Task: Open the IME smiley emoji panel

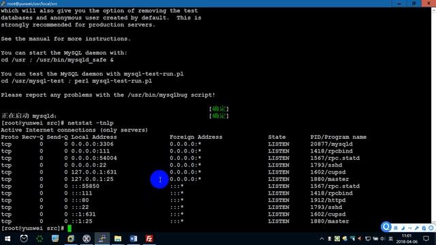Action: [431, 228]
